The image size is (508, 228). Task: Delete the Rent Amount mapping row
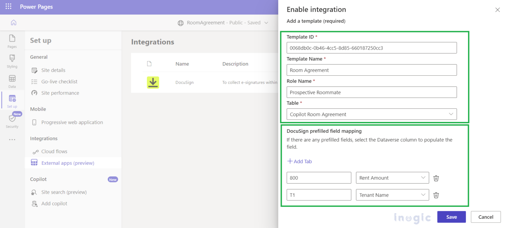point(436,178)
